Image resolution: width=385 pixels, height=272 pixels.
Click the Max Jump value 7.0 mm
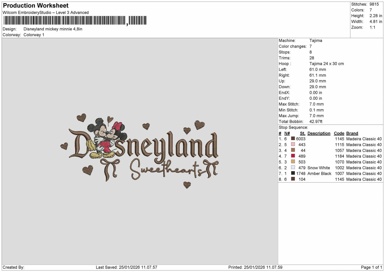pyautogui.click(x=317, y=116)
